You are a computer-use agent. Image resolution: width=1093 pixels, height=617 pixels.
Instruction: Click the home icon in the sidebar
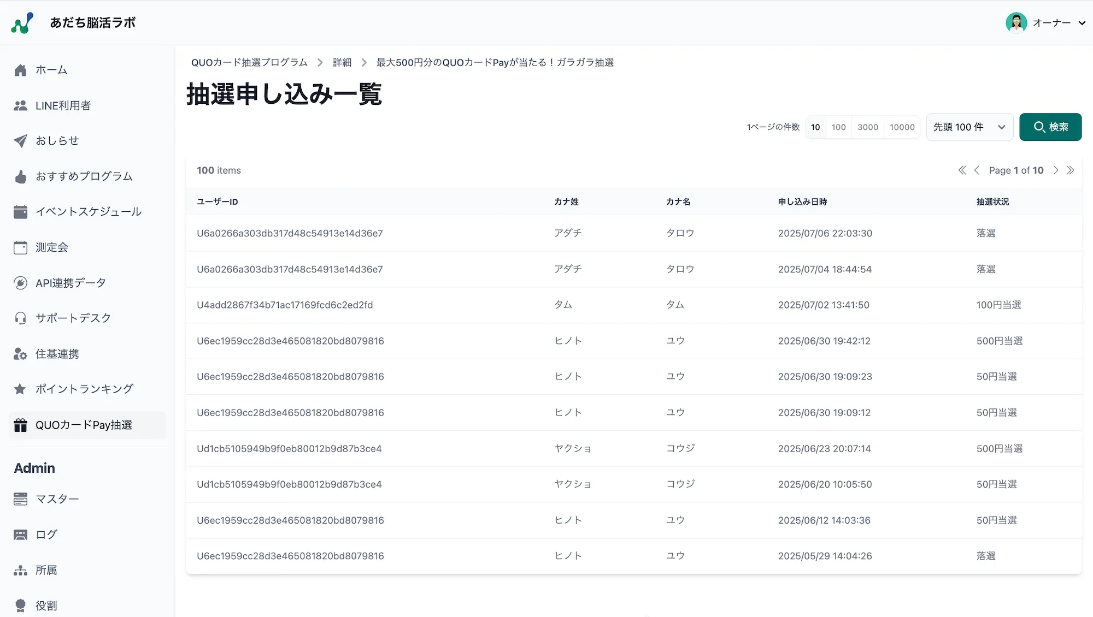(20, 70)
